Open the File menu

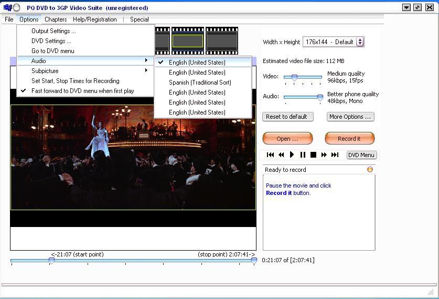coord(9,19)
